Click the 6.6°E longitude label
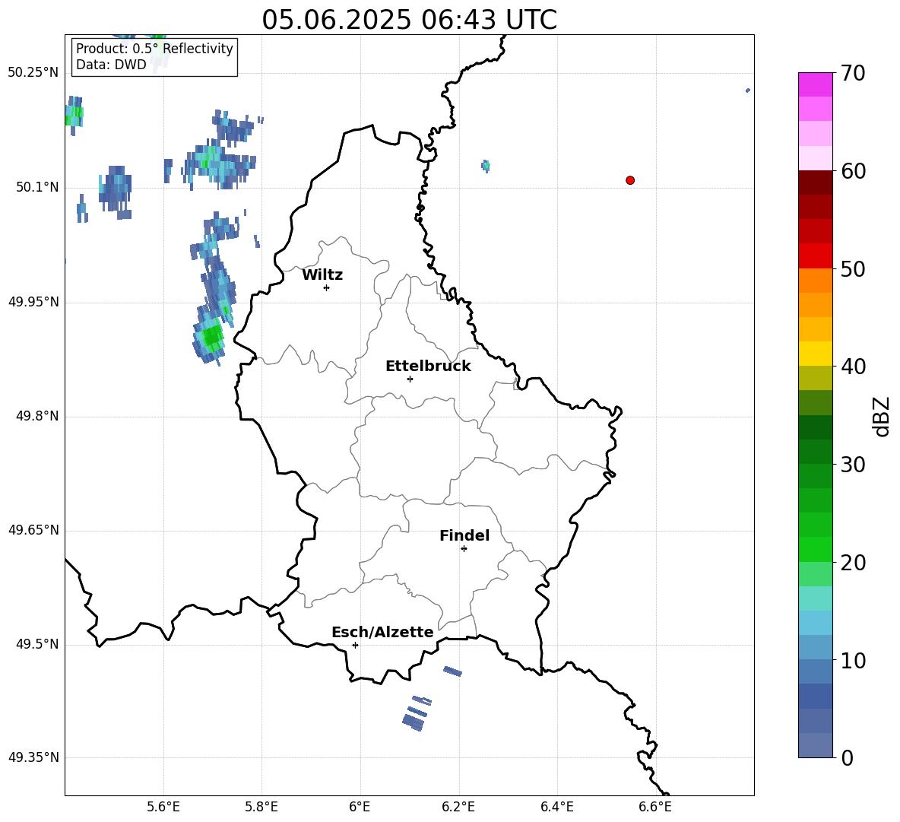Image resolution: width=900 pixels, height=822 pixels. [x=655, y=807]
